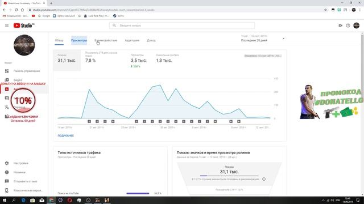Image resolution: width=364 pixels, height=204 pixels.
Task: Select the Показы 31,1 тыс. metric card
Action: 67,60
